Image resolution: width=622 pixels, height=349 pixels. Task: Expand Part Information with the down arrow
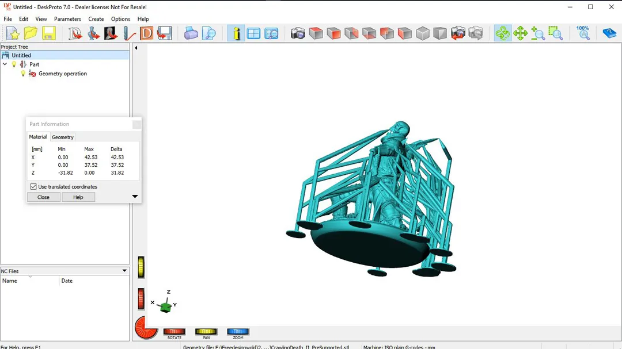[x=135, y=197]
